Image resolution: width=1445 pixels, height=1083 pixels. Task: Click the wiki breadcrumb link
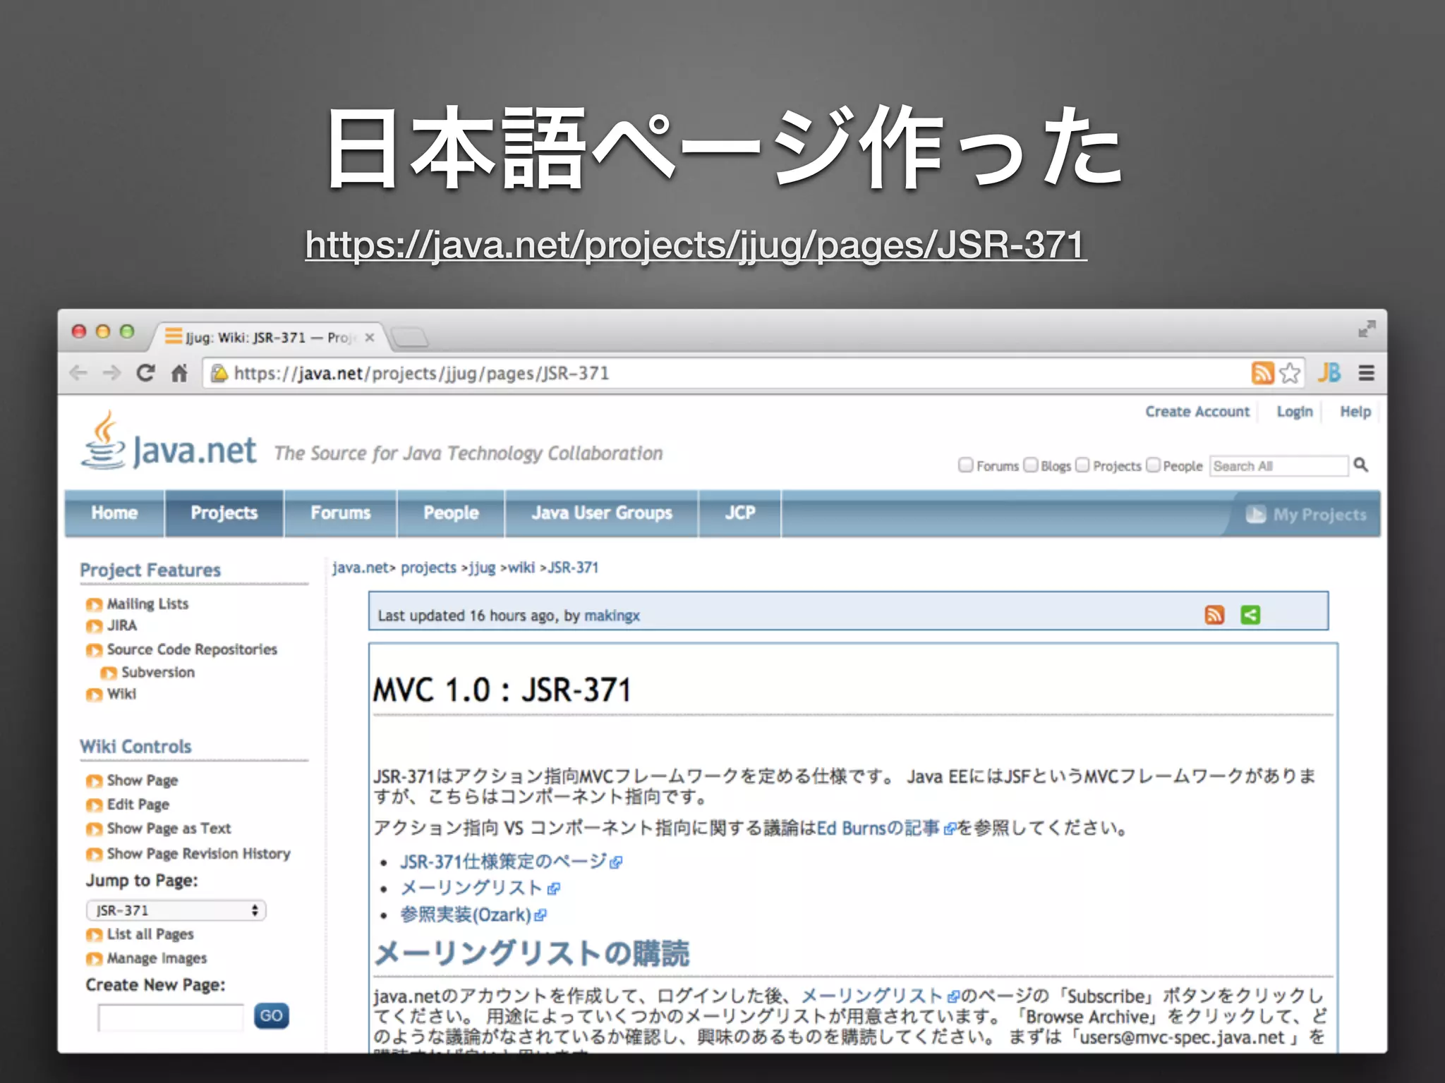tap(521, 568)
